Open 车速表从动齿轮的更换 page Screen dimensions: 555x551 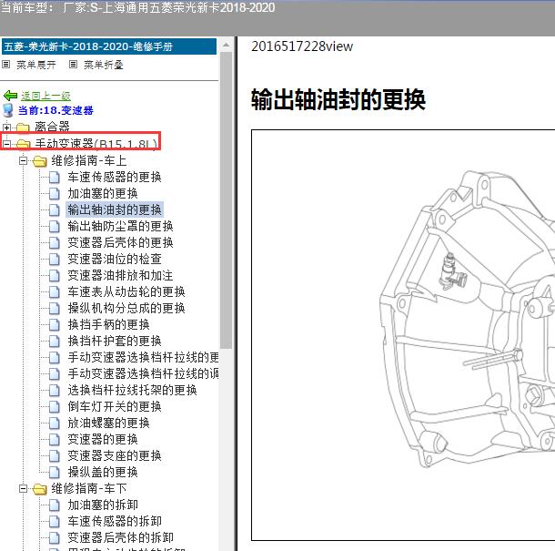[126, 291]
